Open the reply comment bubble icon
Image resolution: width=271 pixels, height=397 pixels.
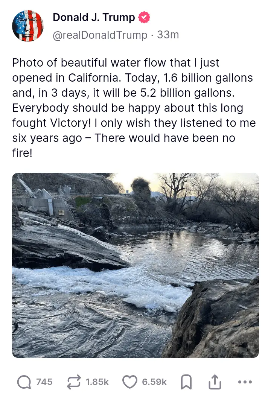tap(24, 382)
